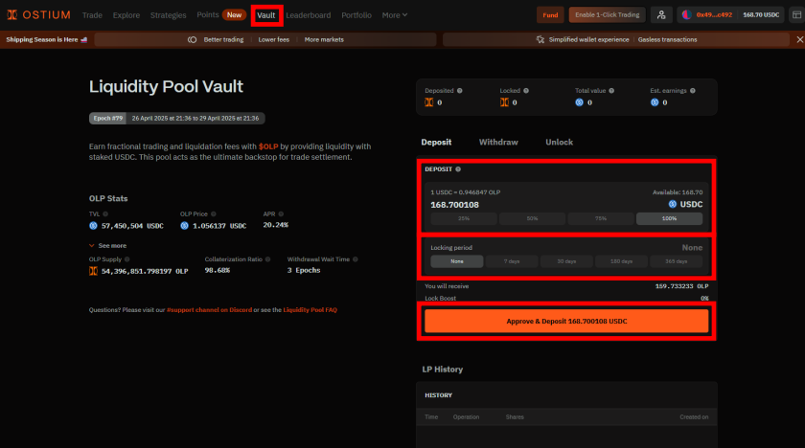This screenshot has width=805, height=448.
Task: Open the Points page
Action: pos(208,15)
